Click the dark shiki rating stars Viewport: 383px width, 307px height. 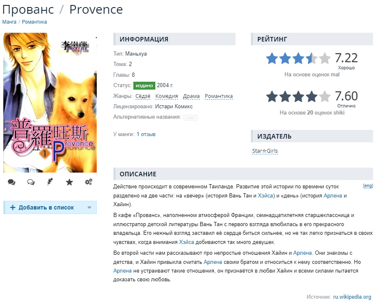click(298, 97)
